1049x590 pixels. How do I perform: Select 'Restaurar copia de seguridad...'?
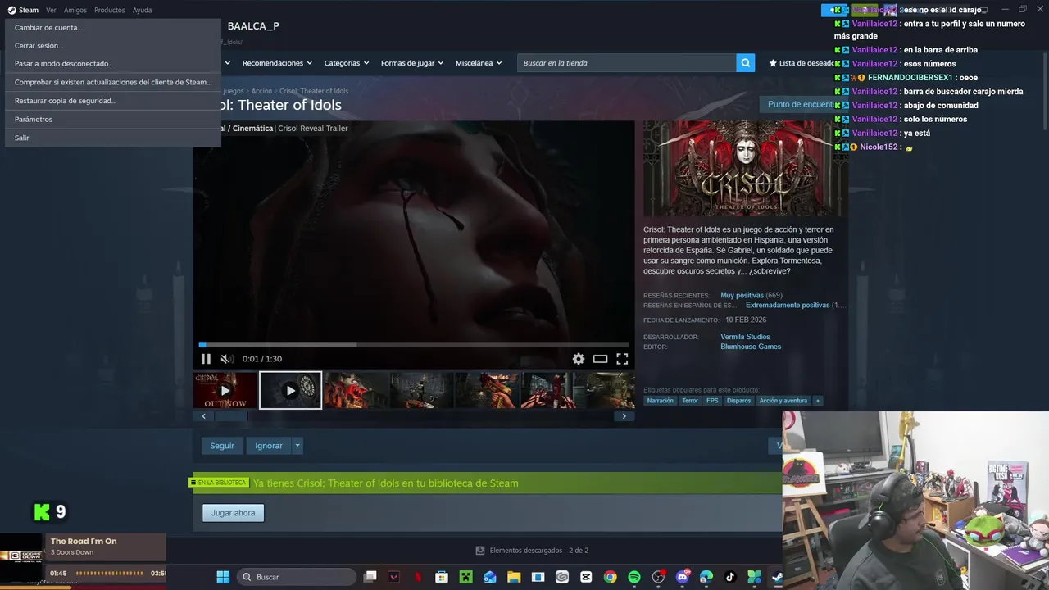[113, 101]
